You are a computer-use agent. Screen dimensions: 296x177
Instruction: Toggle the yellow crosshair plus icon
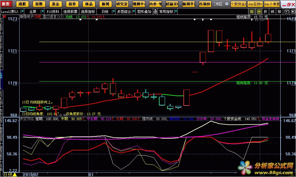[x=259, y=11]
